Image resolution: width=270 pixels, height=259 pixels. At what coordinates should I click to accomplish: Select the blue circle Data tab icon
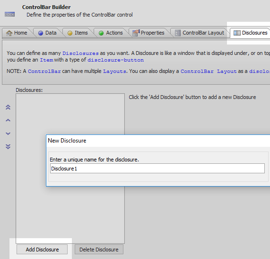pyautogui.click(x=41, y=33)
